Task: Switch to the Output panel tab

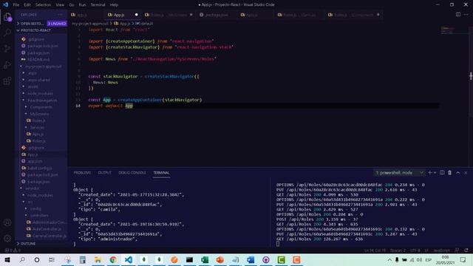Action: [x=105, y=173]
